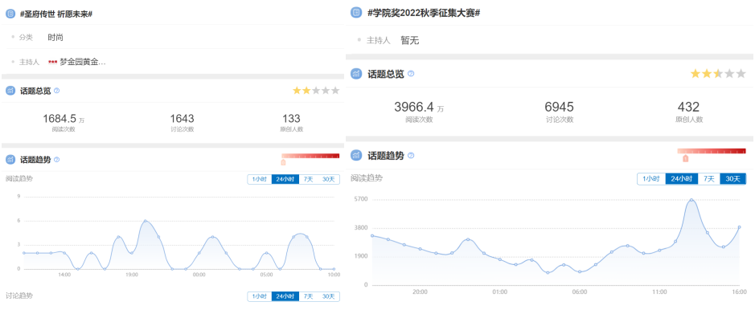Screen dimensions: 755x318
Task: Click the heat level bar in right panel
Action: point(712,151)
